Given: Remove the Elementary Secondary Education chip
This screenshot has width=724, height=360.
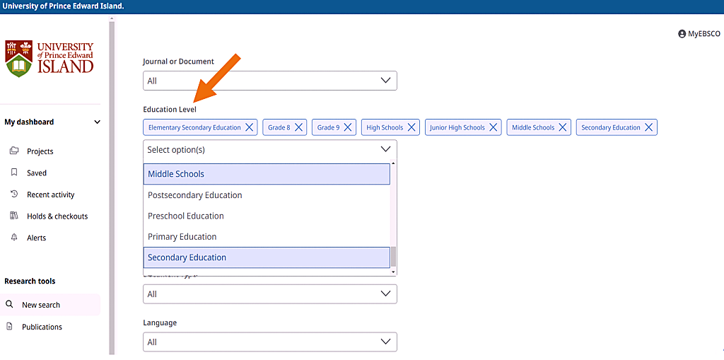Looking at the screenshot, I should coord(249,128).
